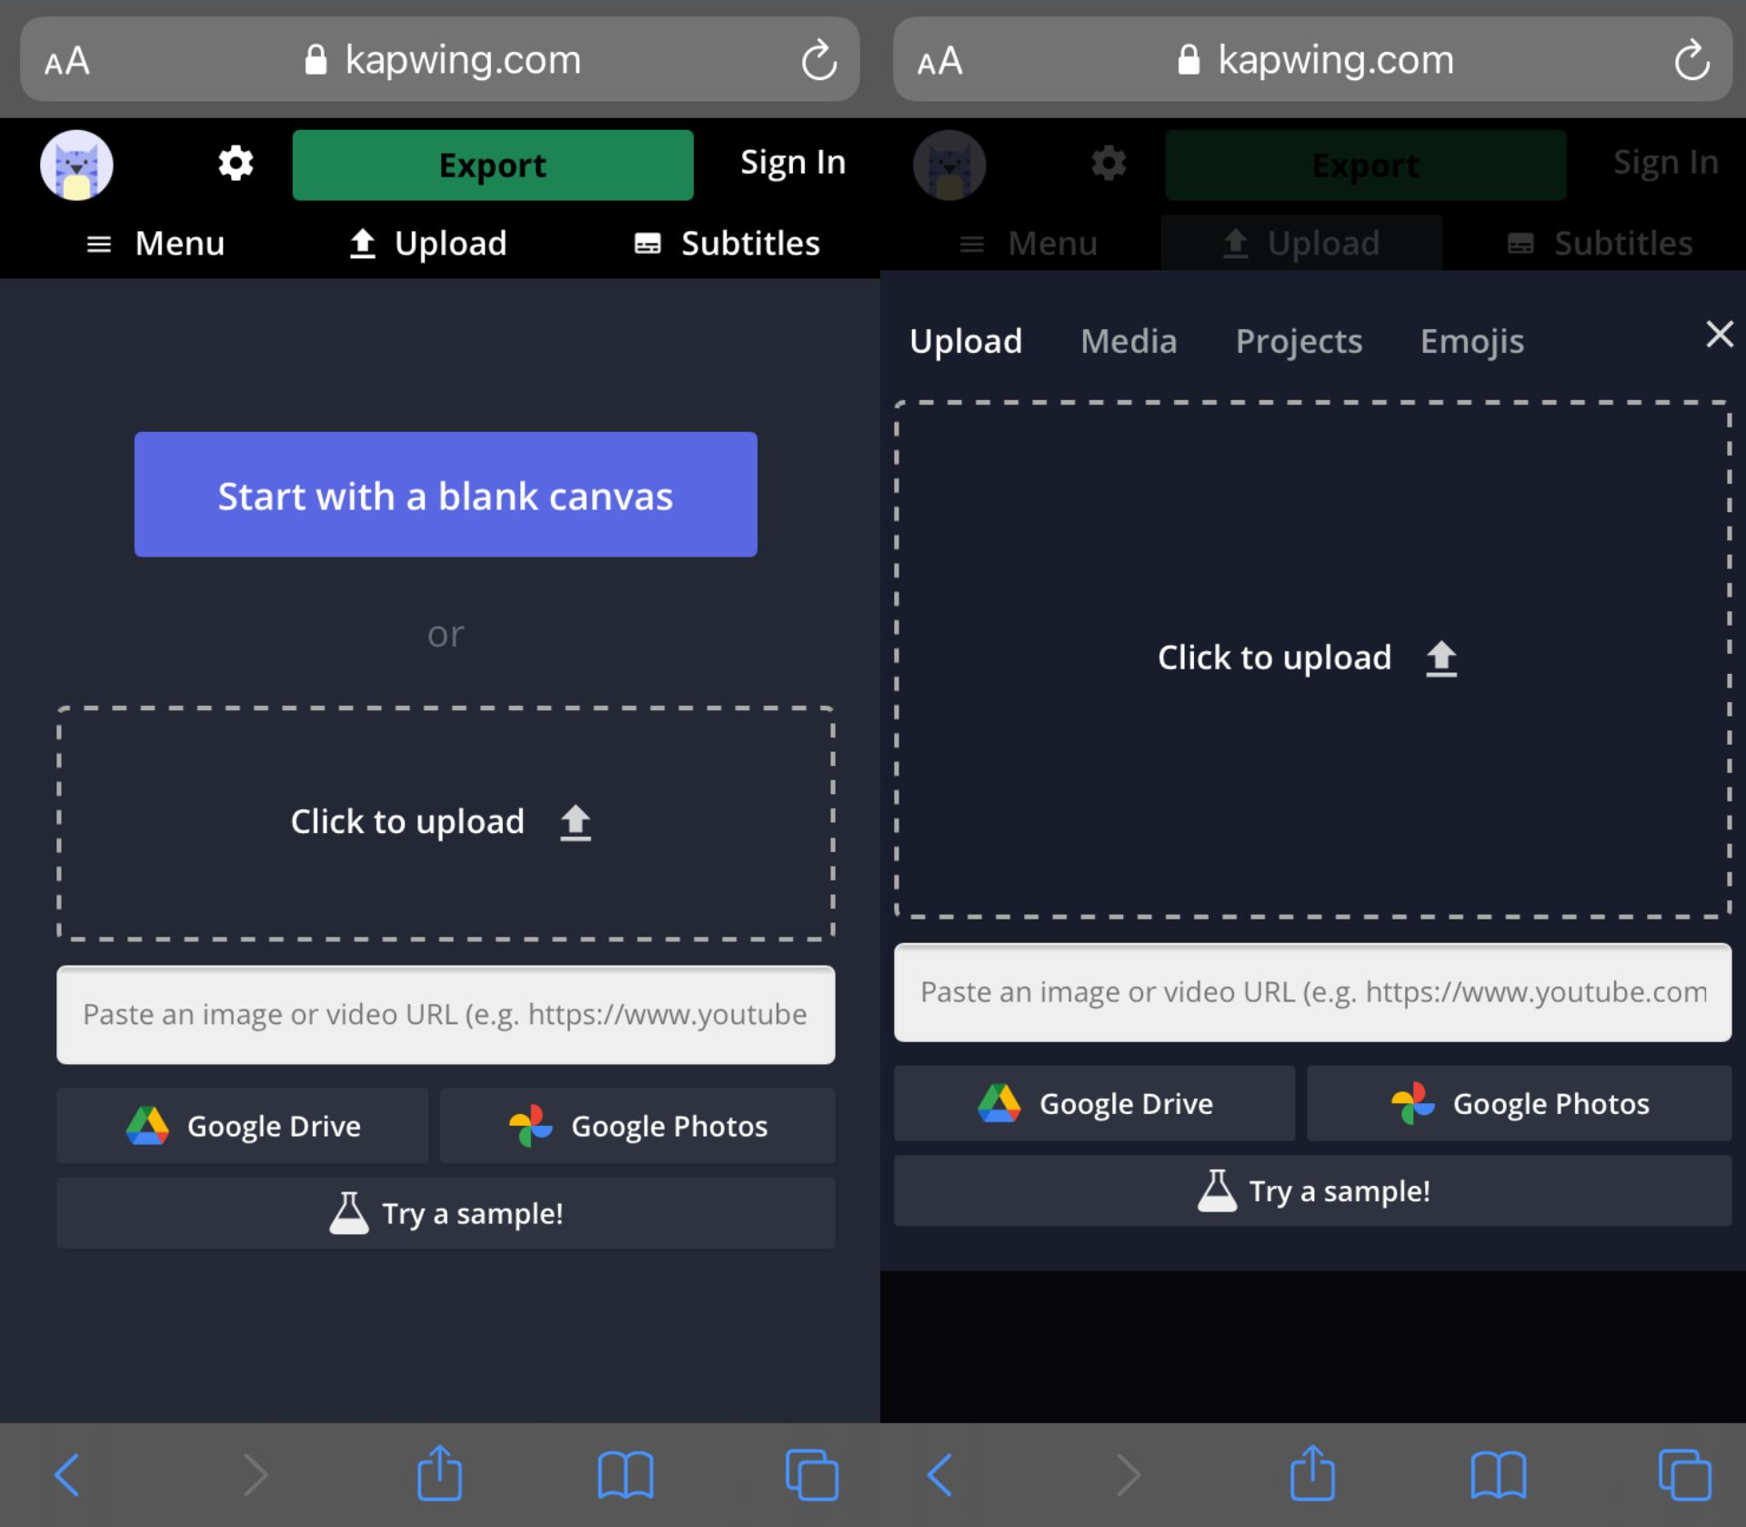Tap the Safari share icon on left
1746x1527 pixels.
[x=440, y=1473]
